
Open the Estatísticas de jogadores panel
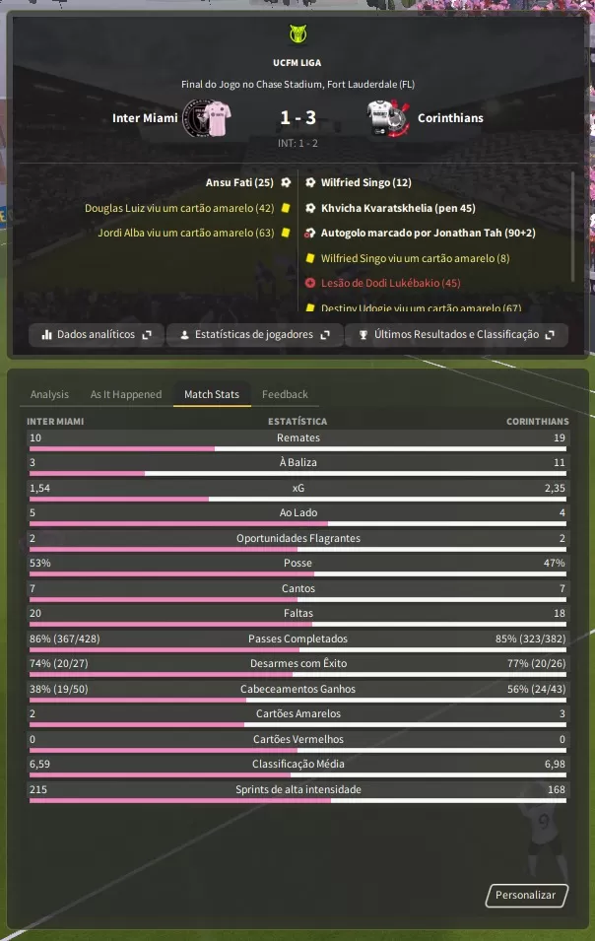click(255, 335)
